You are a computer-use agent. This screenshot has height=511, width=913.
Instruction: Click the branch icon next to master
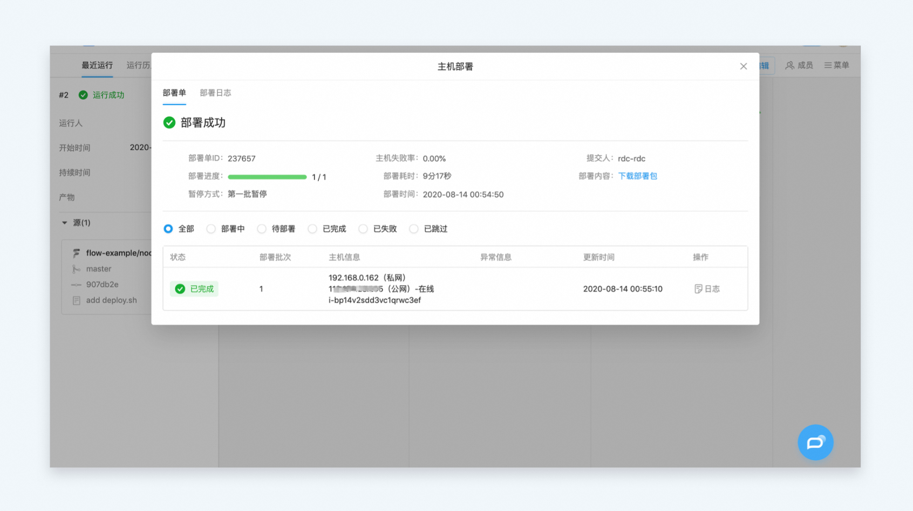tap(76, 268)
